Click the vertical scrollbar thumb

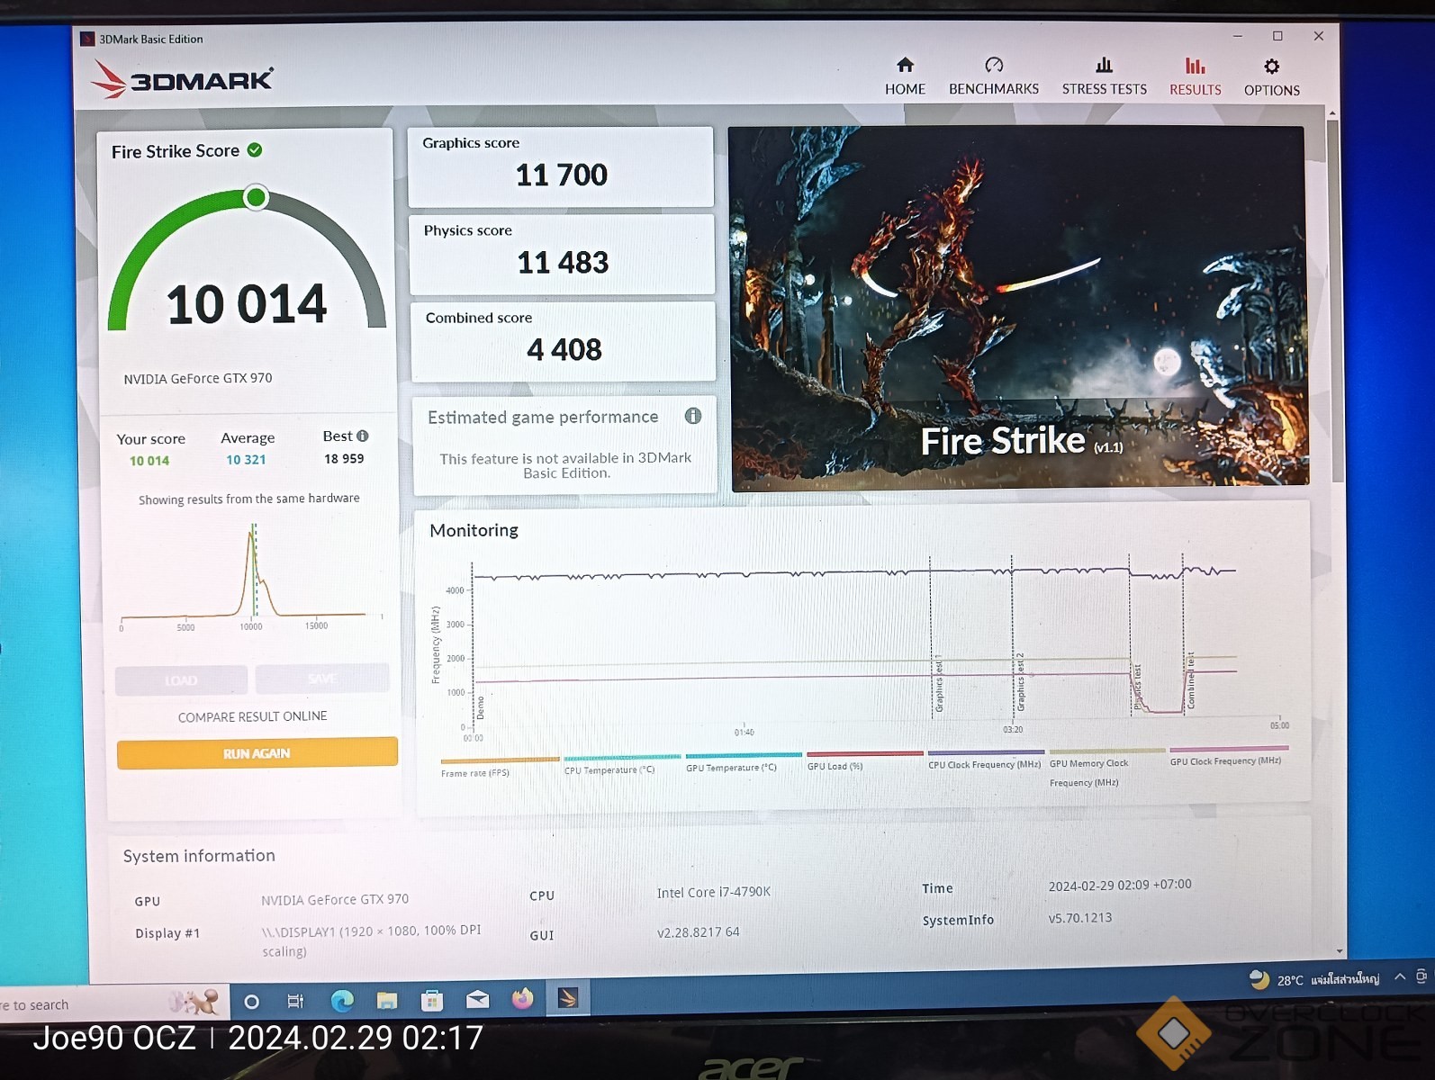[x=1335, y=301]
